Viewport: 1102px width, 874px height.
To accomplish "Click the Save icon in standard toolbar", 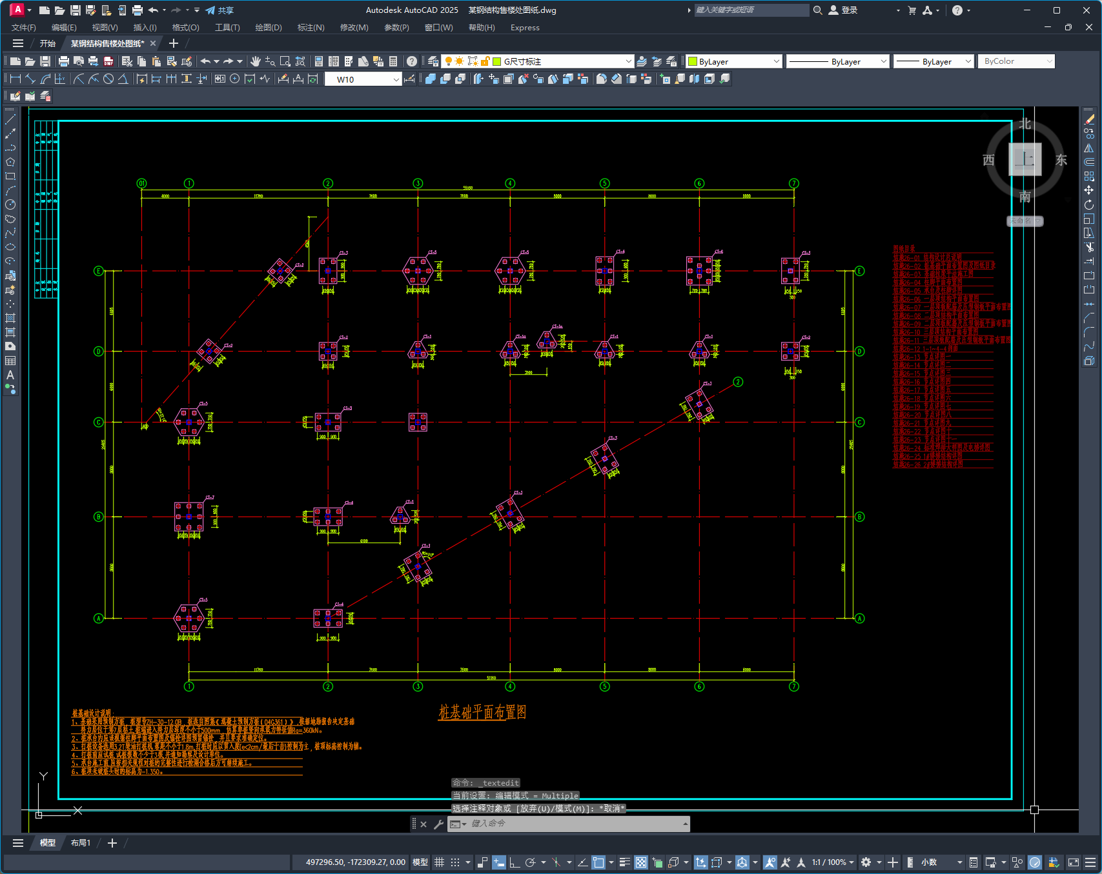I will click(x=45, y=61).
